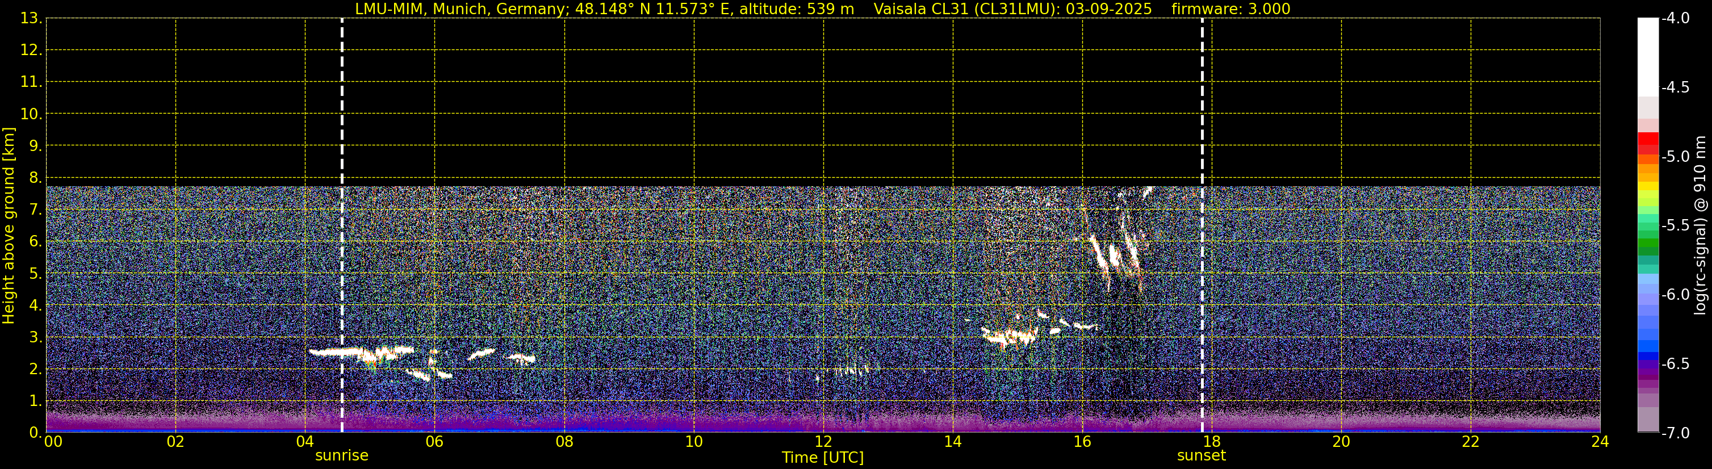Click height-axis tick label 11.
Viewport: 1712px width, 469px height.
[x=31, y=82]
